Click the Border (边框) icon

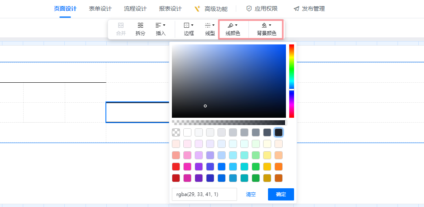click(187, 25)
